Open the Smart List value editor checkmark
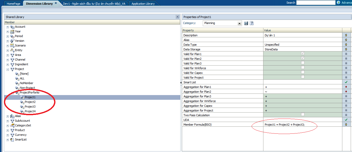This screenshot has width=352, height=152. point(347,82)
